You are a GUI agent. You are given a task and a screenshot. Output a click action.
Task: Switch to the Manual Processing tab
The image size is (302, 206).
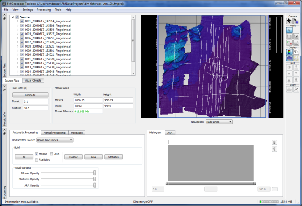point(55,133)
